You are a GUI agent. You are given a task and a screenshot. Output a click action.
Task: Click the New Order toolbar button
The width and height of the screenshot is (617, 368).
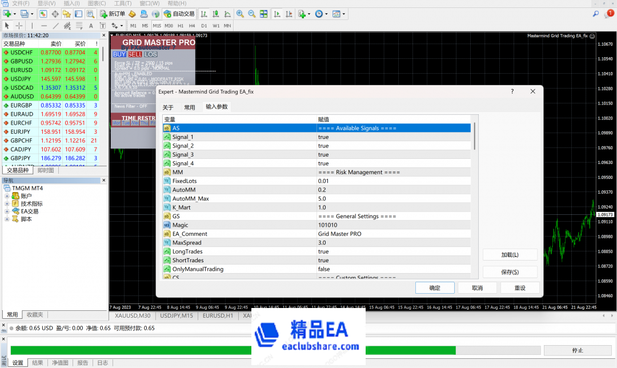[x=113, y=14]
